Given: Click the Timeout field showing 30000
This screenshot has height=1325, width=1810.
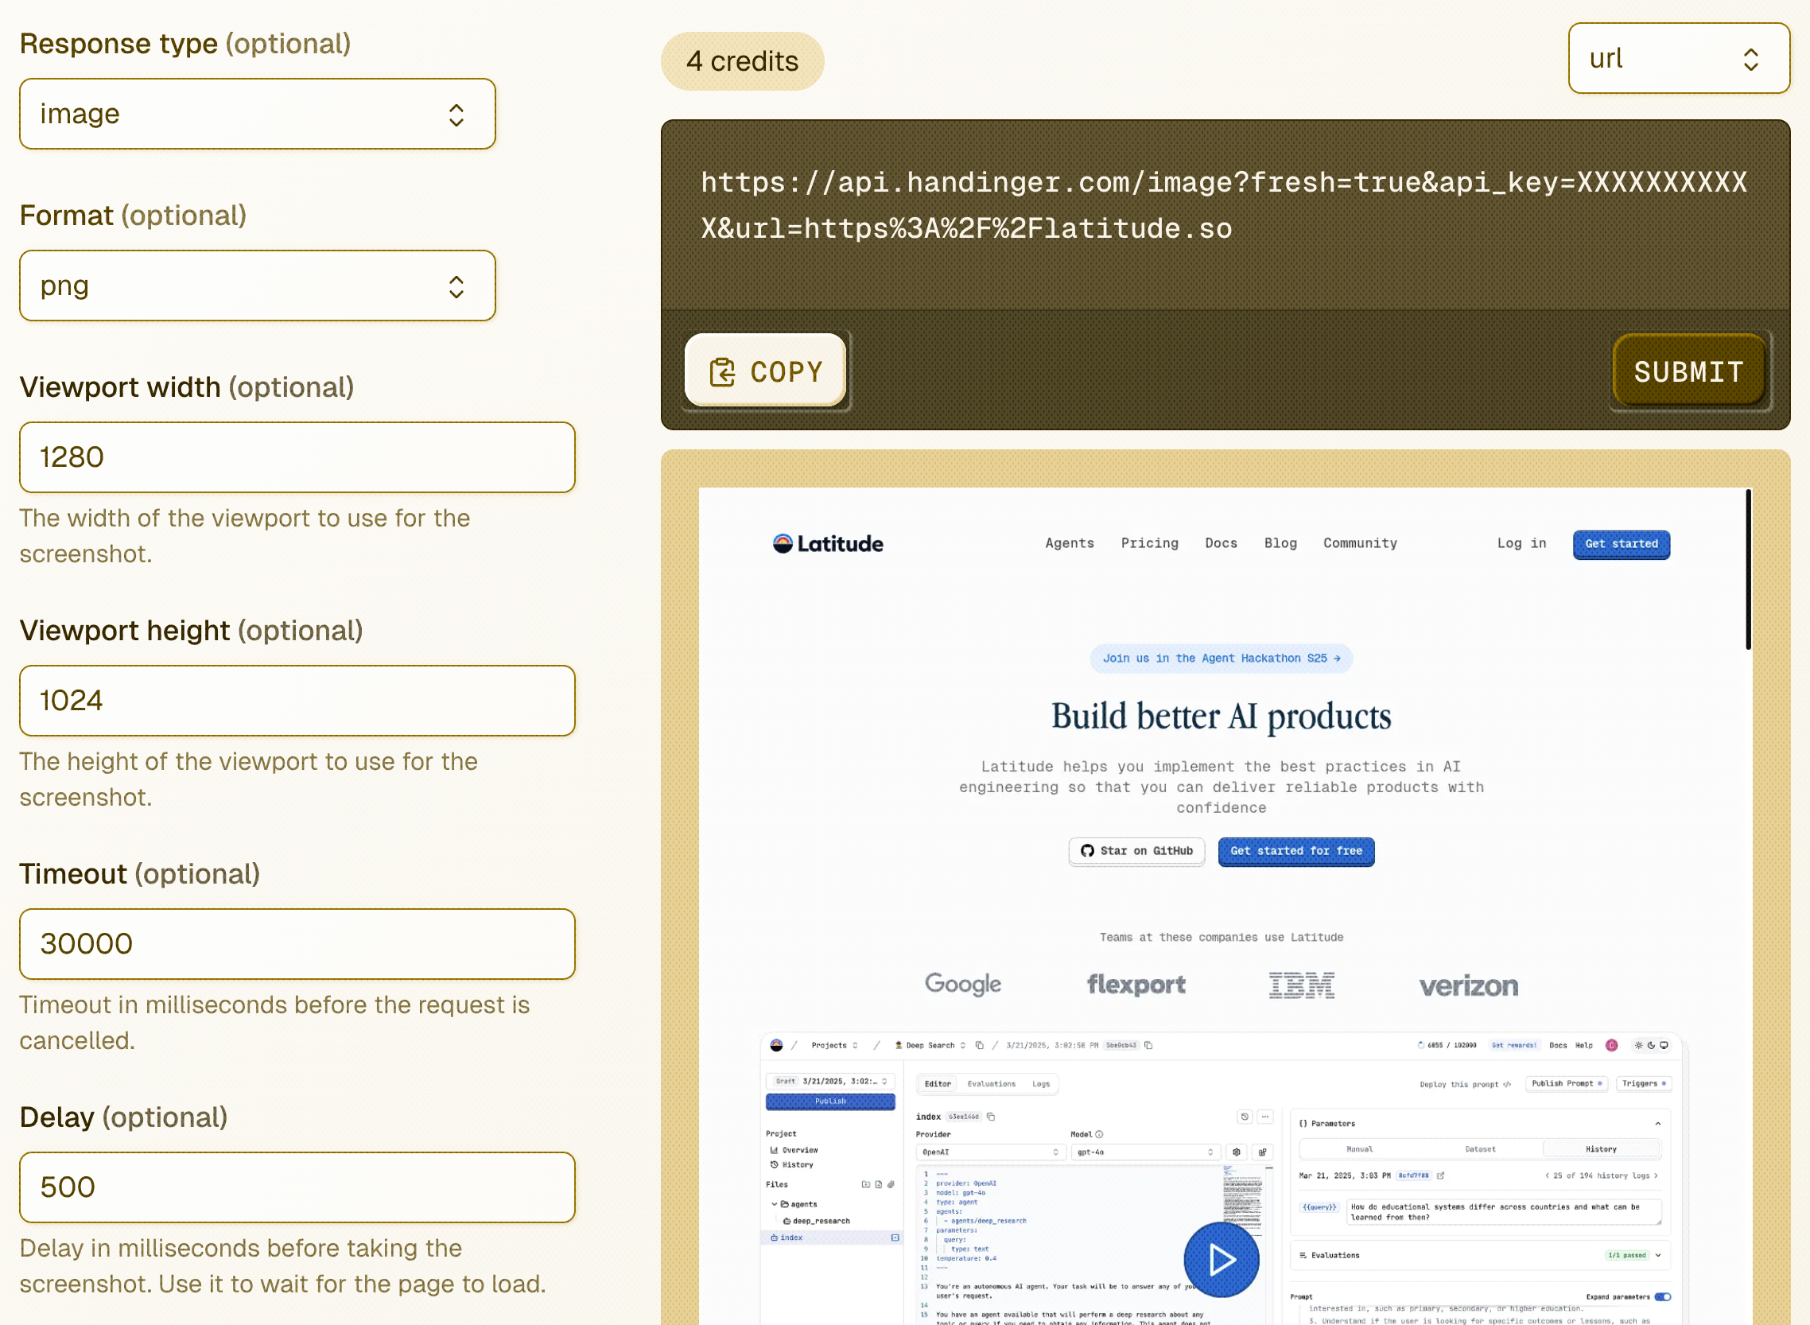Looking at the screenshot, I should 297,944.
